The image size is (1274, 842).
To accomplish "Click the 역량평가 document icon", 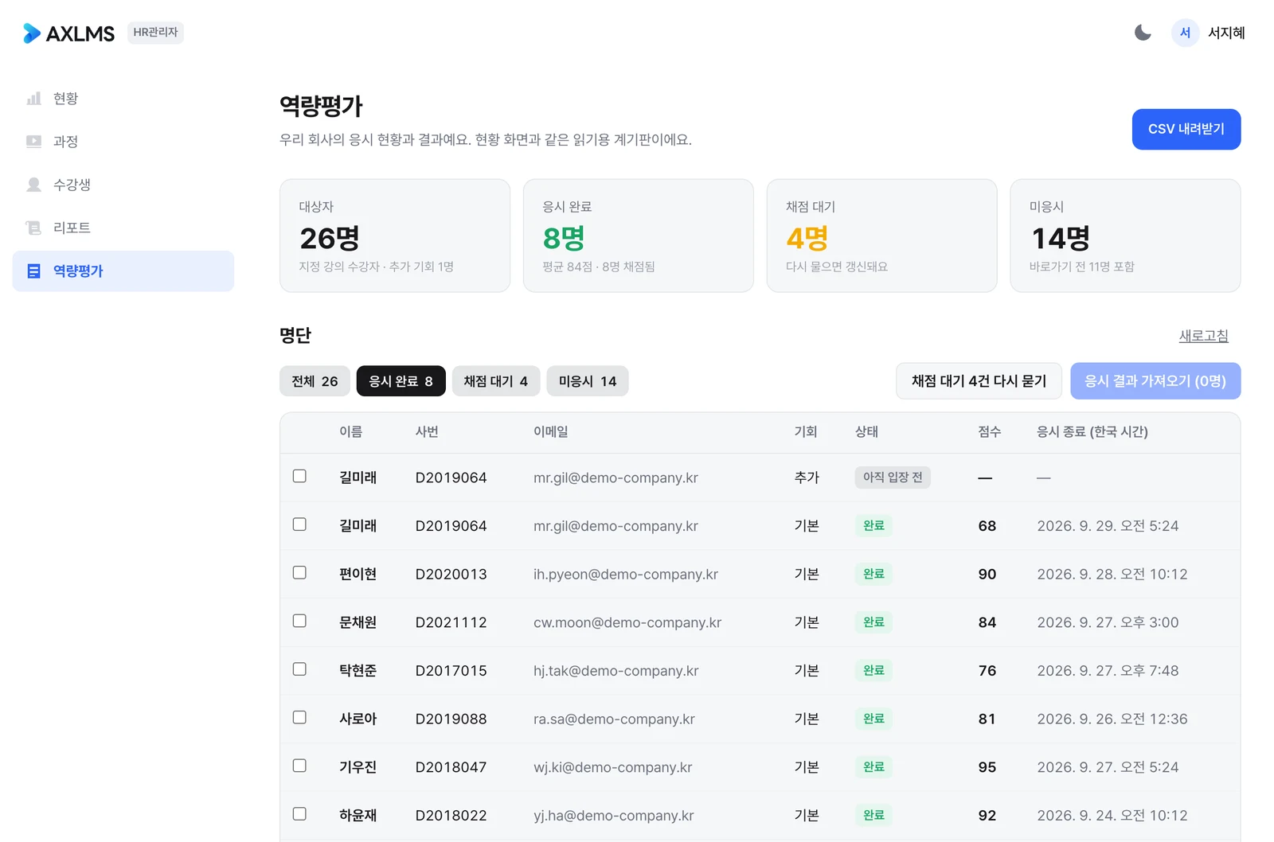I will point(33,271).
